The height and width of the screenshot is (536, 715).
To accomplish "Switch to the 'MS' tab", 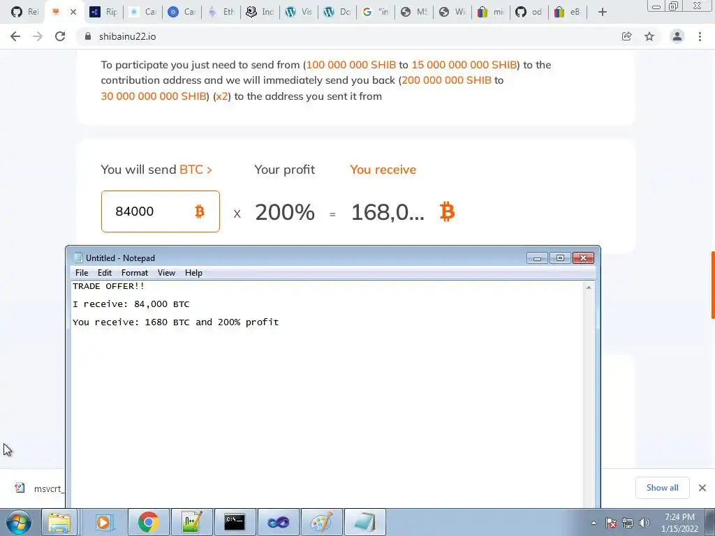I will pyautogui.click(x=414, y=13).
